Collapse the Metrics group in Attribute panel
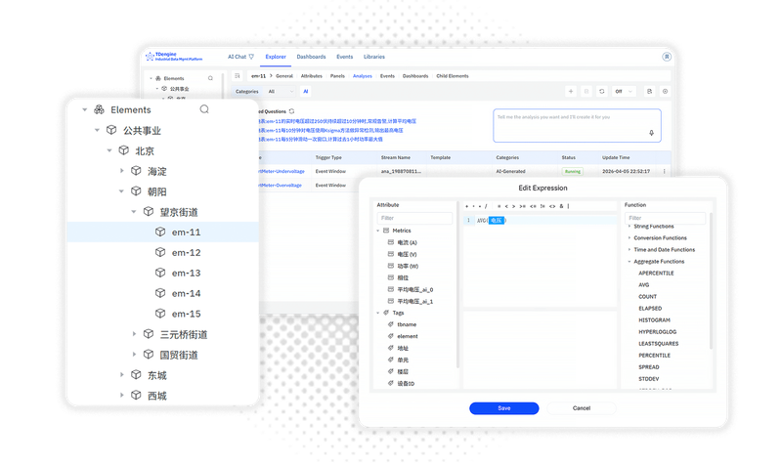 point(378,231)
